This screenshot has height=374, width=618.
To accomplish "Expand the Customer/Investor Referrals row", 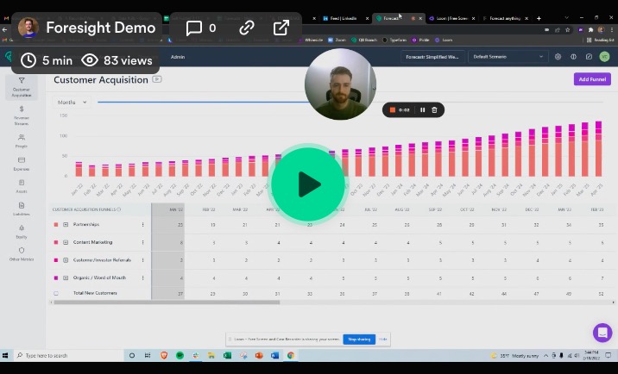I will tap(66, 260).
